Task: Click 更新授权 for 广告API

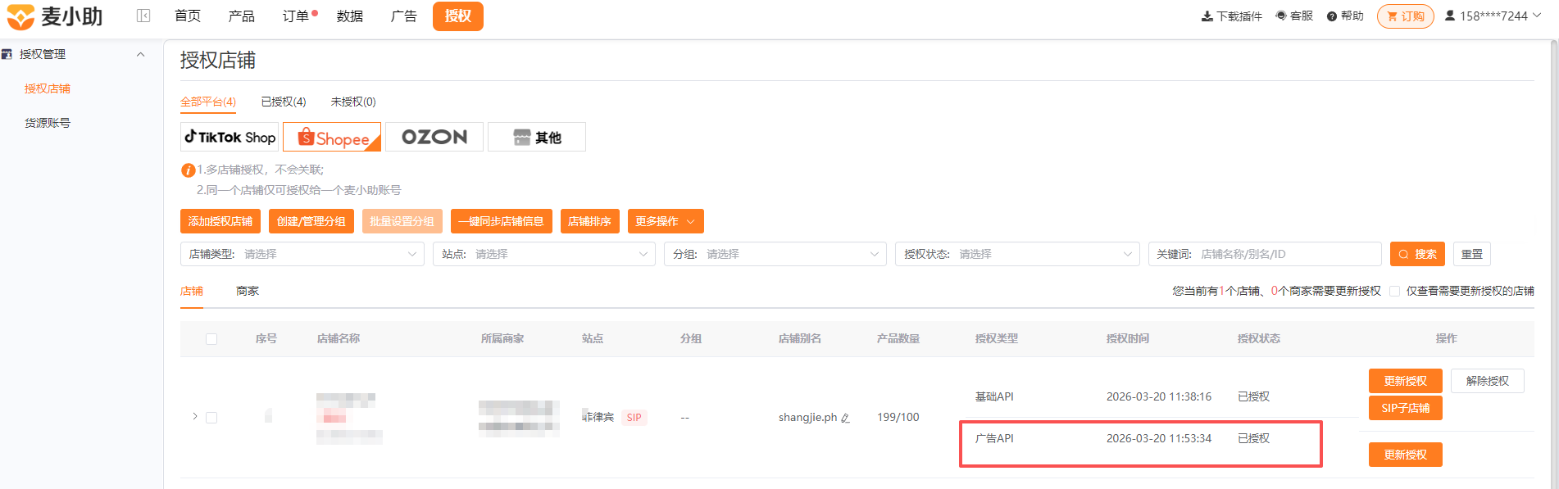Action: pyautogui.click(x=1406, y=455)
